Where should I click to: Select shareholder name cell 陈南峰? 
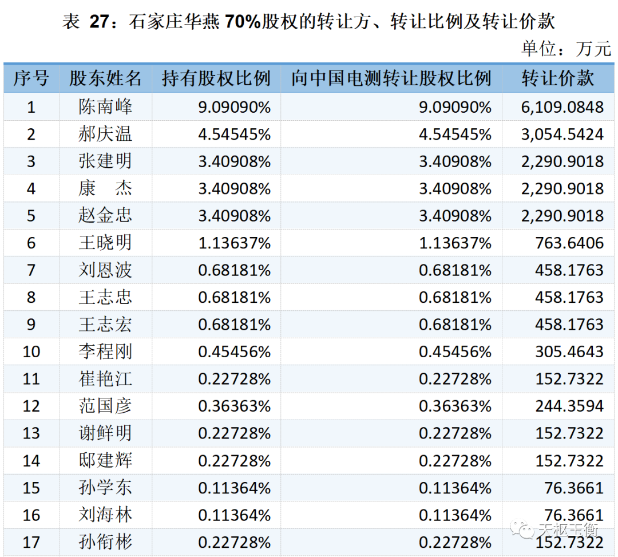pyautogui.click(x=105, y=107)
